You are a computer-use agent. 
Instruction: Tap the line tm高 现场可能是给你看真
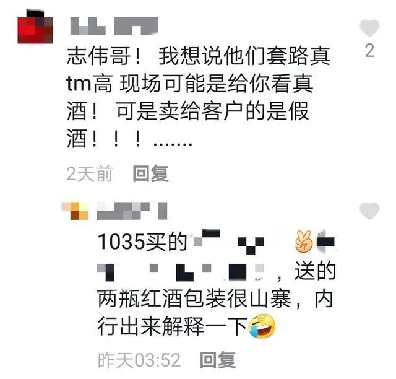(x=190, y=84)
